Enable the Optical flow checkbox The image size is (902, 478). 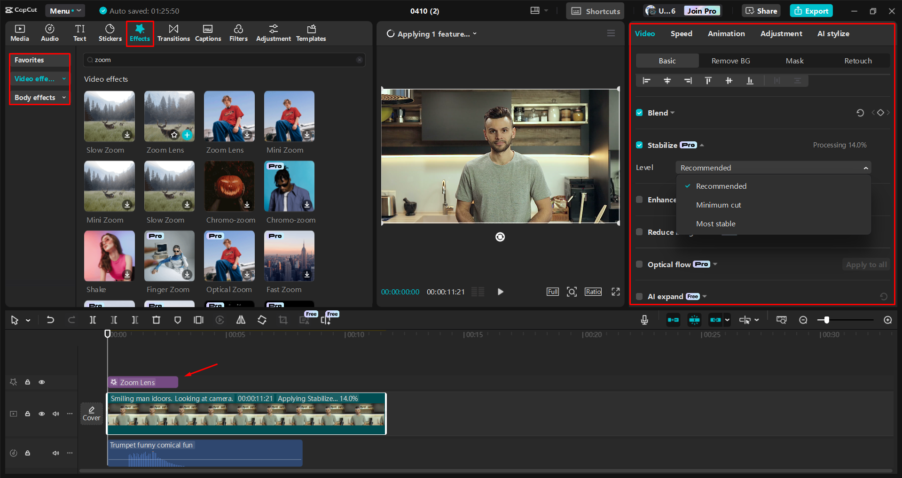(x=639, y=264)
